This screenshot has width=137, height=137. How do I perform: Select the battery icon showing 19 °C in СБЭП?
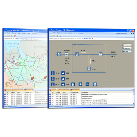(x=89, y=68)
